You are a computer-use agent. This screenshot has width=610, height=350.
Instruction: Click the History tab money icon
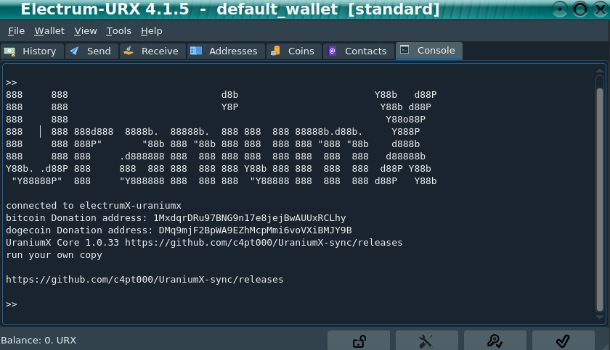[x=9, y=51]
